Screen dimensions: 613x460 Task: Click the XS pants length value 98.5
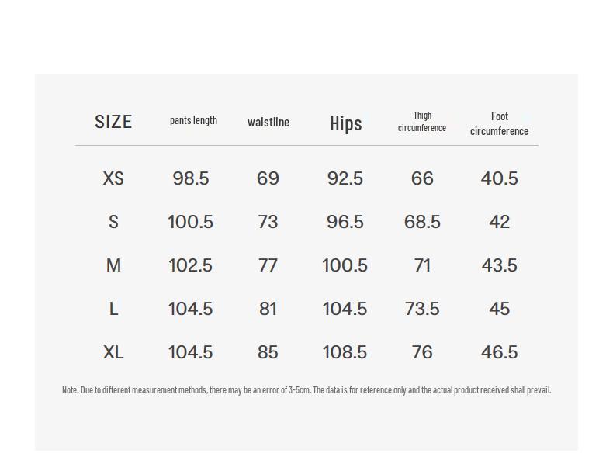pyautogui.click(x=191, y=178)
